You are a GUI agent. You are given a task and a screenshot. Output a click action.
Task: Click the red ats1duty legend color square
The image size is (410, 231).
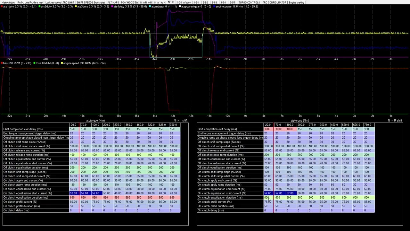coord(2,6)
